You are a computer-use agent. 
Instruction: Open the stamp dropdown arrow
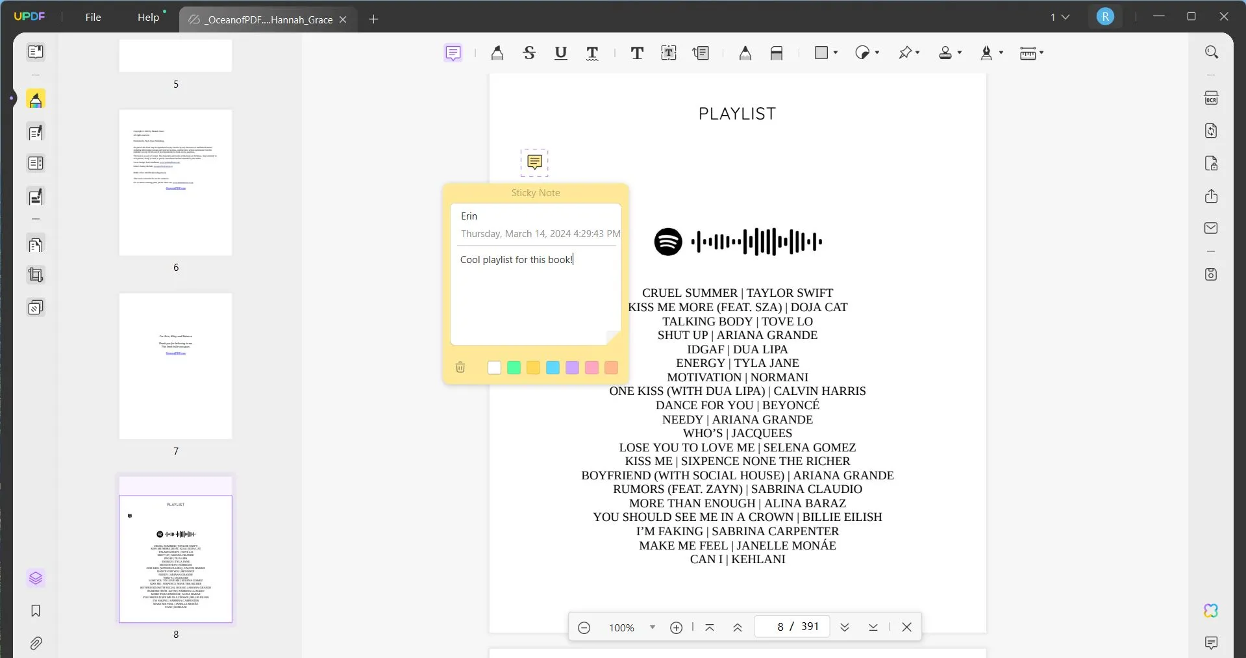960,53
